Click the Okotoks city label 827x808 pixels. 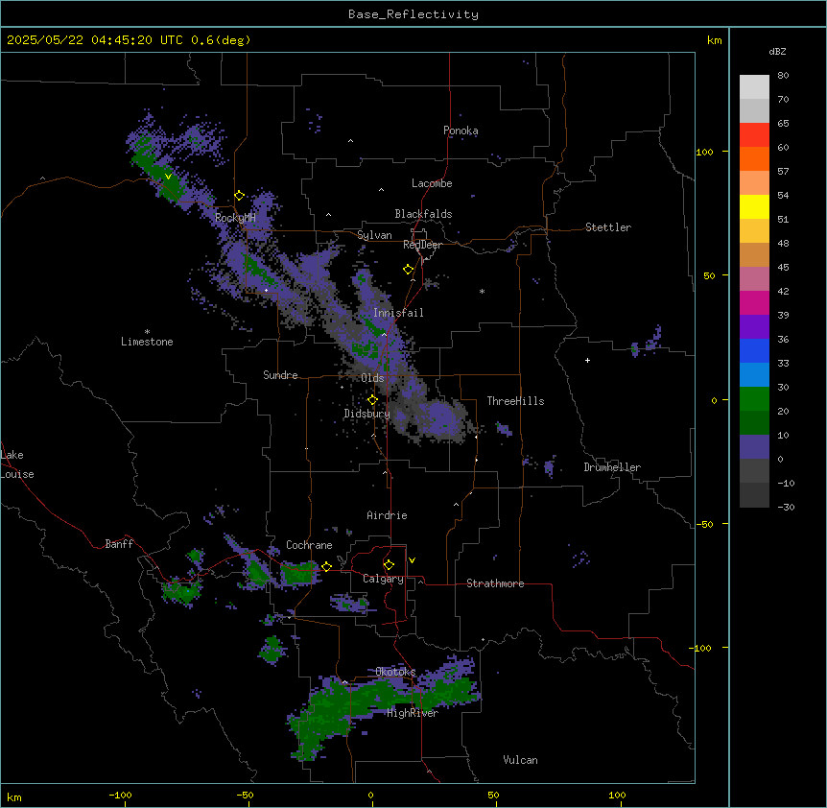[395, 672]
